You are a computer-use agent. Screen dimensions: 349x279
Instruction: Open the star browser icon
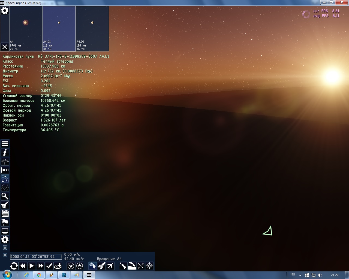pos(5,187)
